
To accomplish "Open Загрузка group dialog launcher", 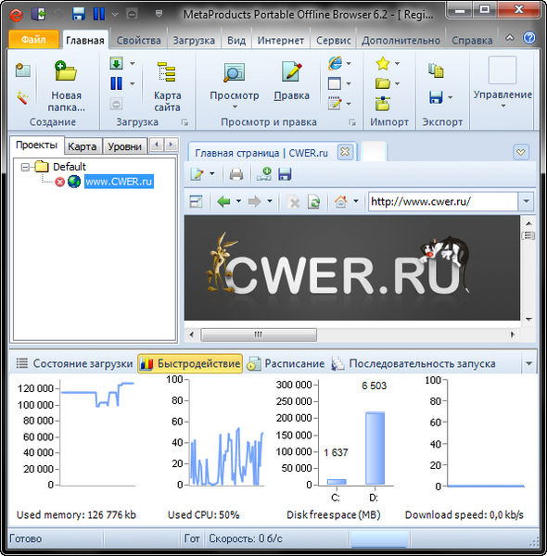I will pos(184,122).
